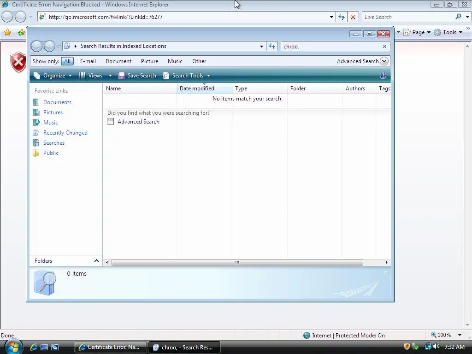
Task: Filter results to Music
Action: 175,61
